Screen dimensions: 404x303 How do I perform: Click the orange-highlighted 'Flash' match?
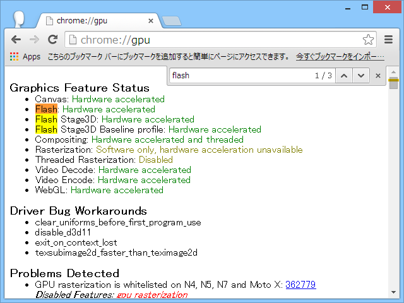[46, 109]
